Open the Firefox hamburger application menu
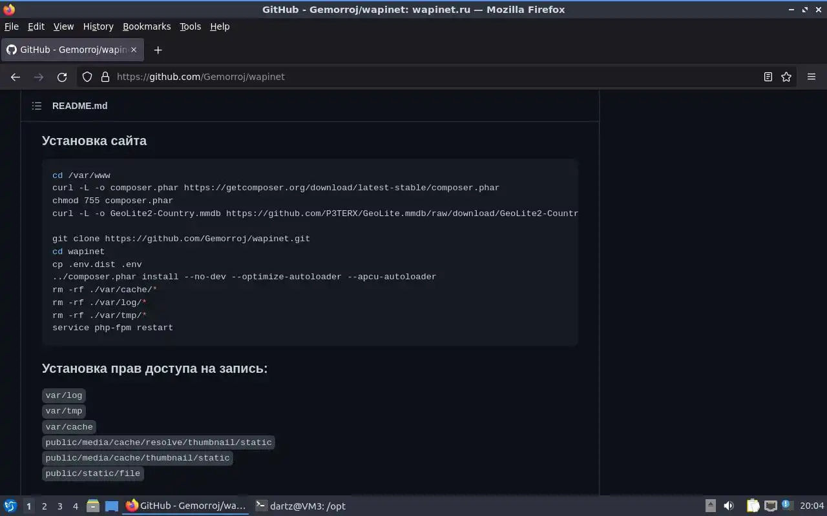 [x=811, y=77]
